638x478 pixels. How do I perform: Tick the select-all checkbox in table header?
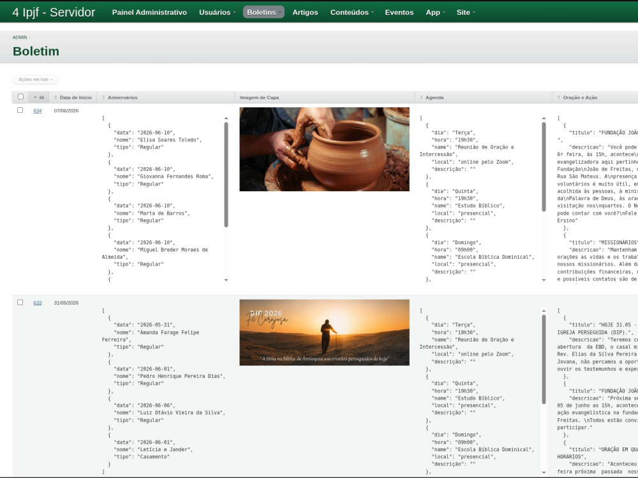point(21,97)
